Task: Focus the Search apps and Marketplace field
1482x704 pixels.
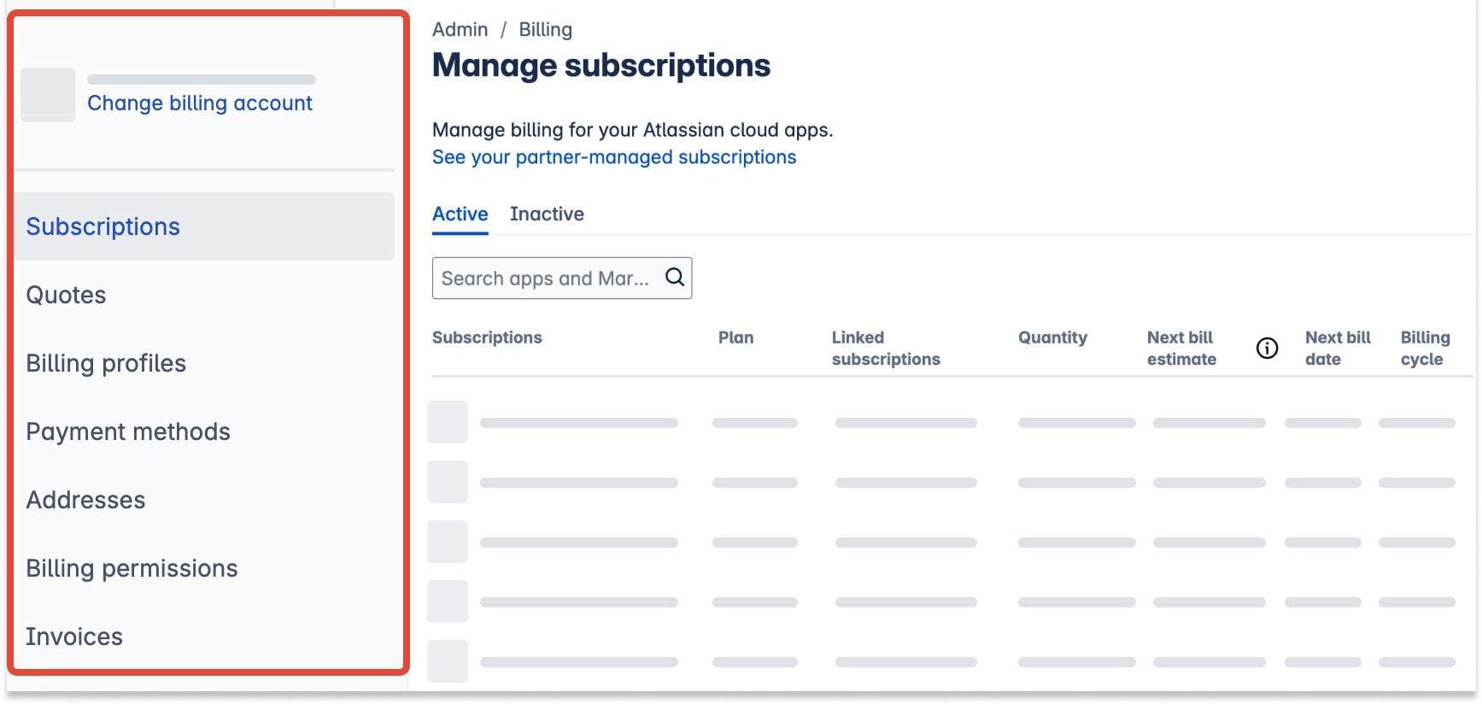Action: (545, 279)
